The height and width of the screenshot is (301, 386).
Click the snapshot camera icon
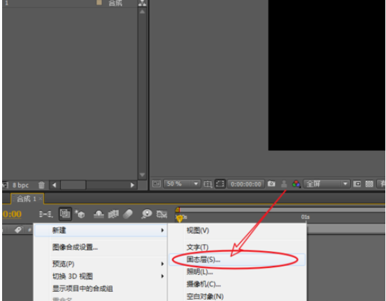271,184
